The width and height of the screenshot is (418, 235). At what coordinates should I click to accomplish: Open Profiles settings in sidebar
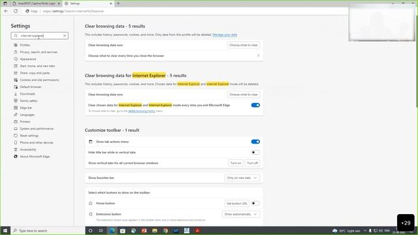(25, 45)
